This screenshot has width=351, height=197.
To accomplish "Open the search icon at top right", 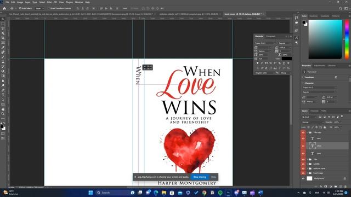I will [341, 9].
